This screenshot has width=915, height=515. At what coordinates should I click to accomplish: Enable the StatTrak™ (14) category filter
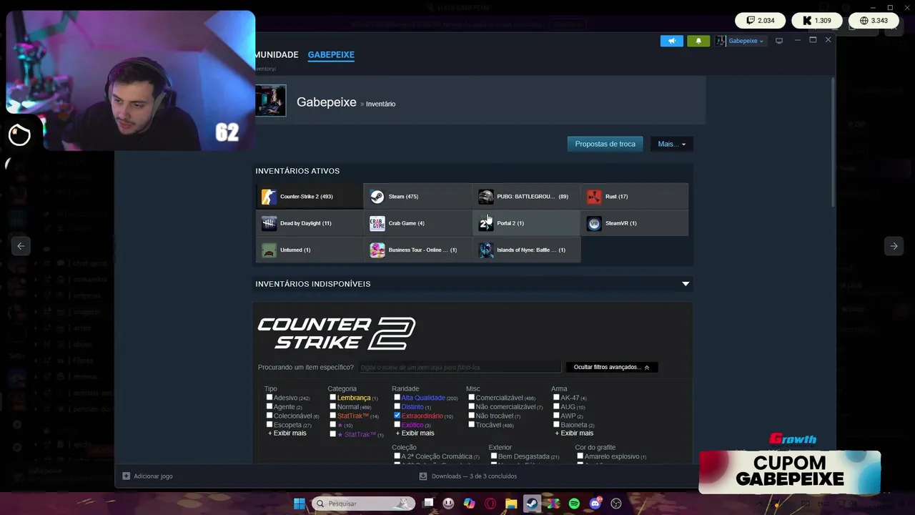point(332,416)
